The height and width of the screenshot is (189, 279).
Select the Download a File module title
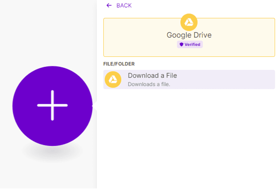pyautogui.click(x=152, y=76)
